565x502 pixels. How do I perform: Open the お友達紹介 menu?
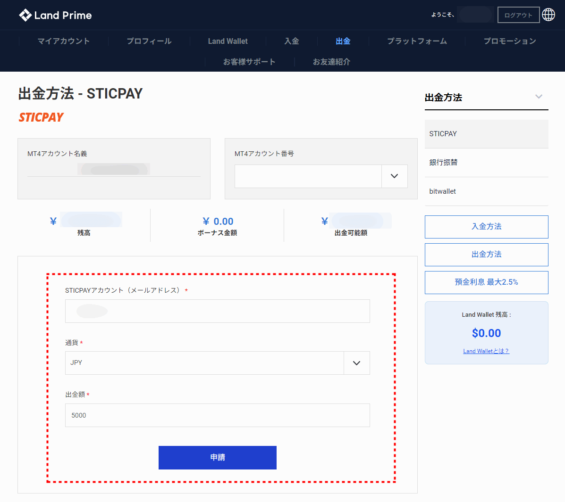(331, 62)
